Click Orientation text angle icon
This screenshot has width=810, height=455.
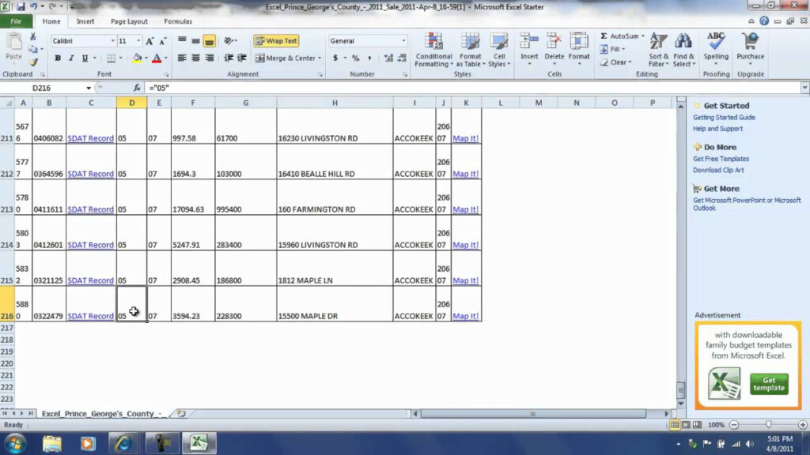click(x=229, y=41)
